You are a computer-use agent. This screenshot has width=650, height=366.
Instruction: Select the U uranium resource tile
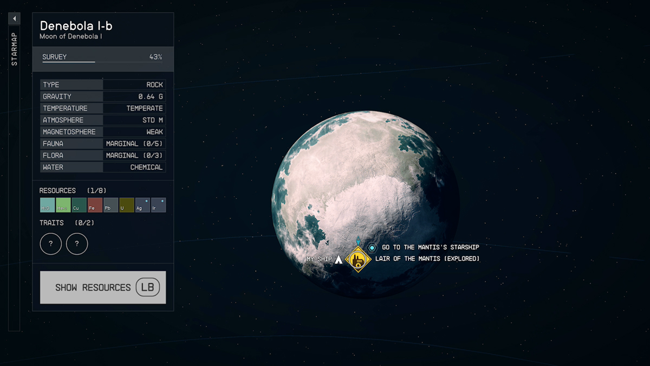pyautogui.click(x=127, y=205)
